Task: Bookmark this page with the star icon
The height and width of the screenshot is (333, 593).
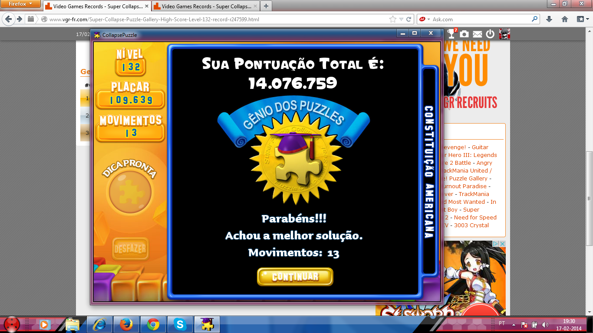Action: click(x=393, y=19)
